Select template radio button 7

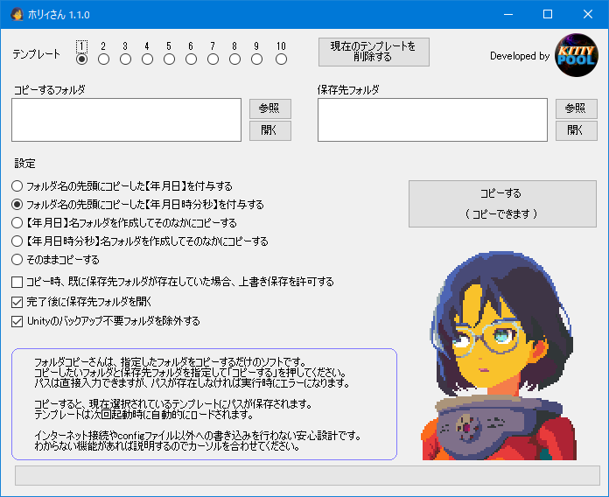coord(213,59)
